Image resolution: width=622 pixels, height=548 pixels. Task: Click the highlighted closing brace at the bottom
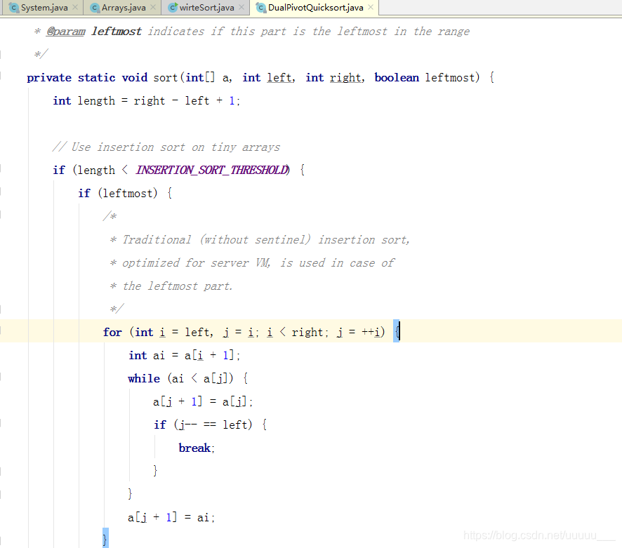pos(105,538)
